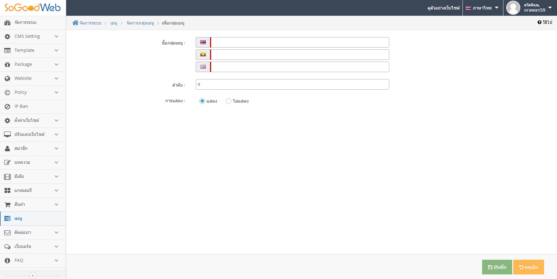Click the shopping cart icon for สินค้า
Image resolution: width=557 pixels, height=279 pixels.
tap(7, 204)
